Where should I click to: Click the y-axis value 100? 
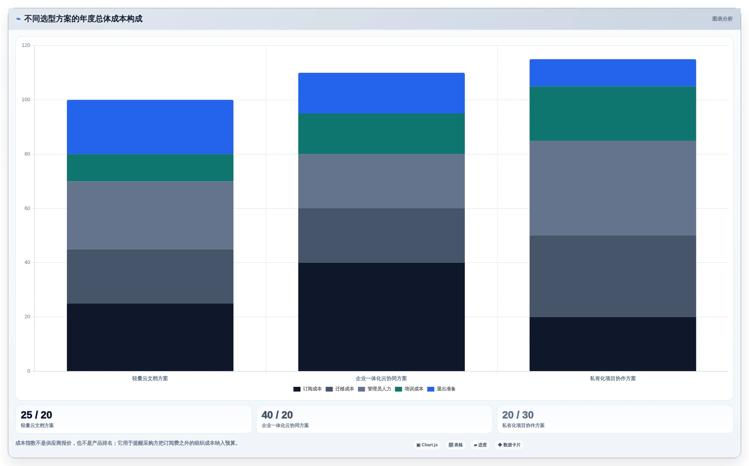(26, 100)
